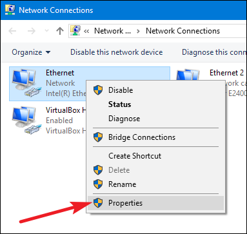Click the Network Connections breadcrumb segment
The width and height of the screenshot is (247, 234).
tap(183, 31)
